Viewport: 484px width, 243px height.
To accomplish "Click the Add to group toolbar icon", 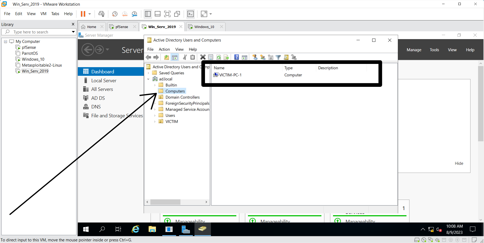I will (x=294, y=57).
